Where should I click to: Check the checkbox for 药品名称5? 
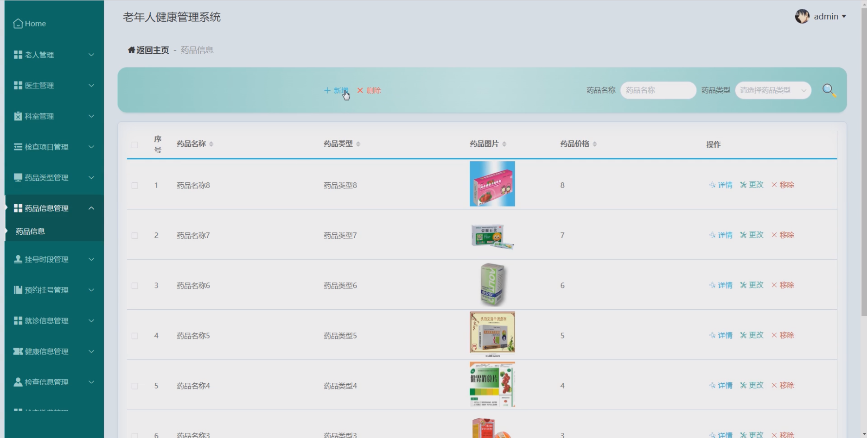134,336
